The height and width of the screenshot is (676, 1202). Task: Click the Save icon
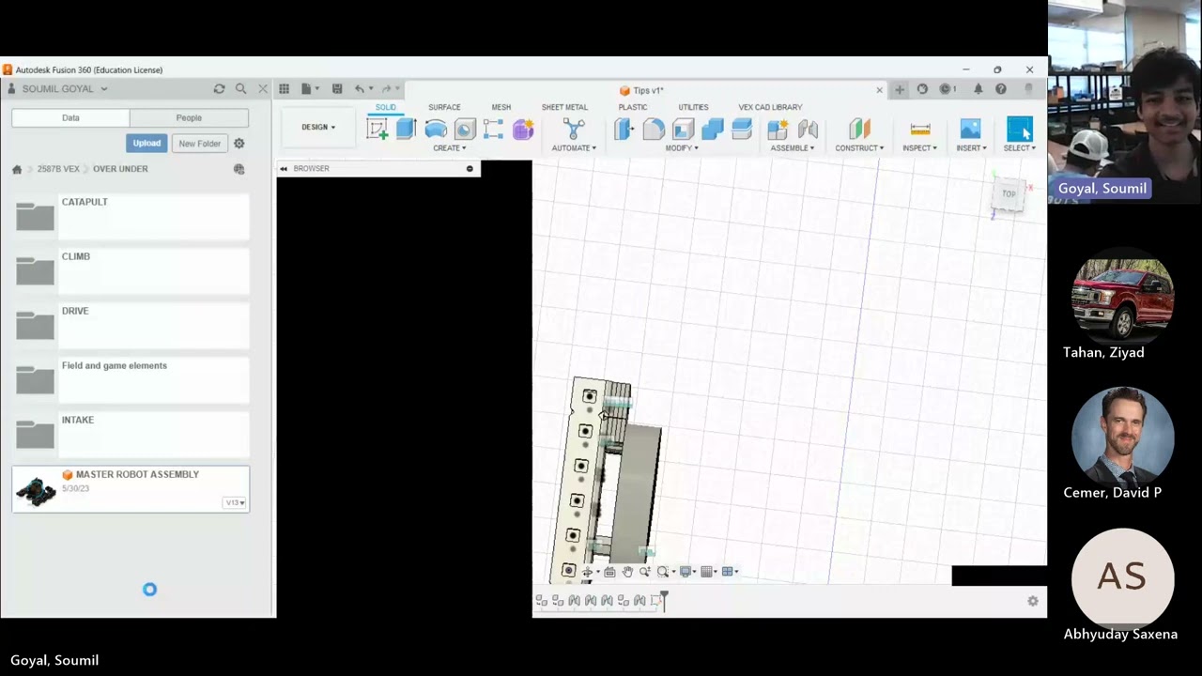coord(337,88)
